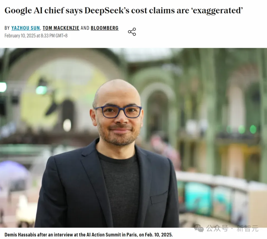This screenshot has height=239, width=267.
Task: Click the GMT+8 timezone text
Action: [x=61, y=36]
